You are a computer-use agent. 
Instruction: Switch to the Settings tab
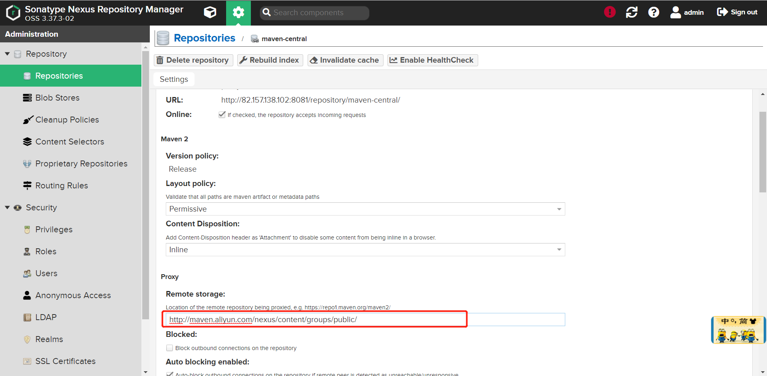[x=173, y=79]
